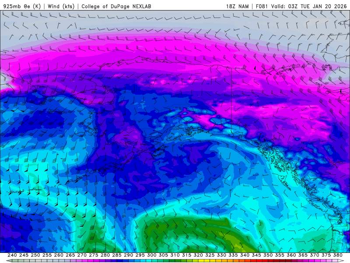Click the 250 value on the color scale

pos(35,255)
